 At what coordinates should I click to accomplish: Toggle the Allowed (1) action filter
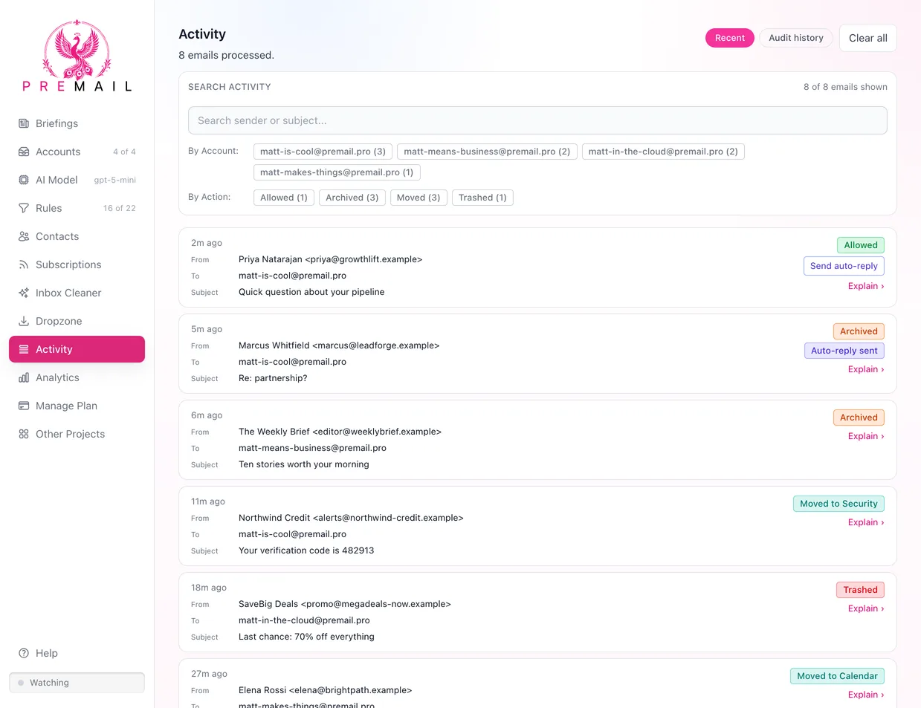[x=284, y=198]
